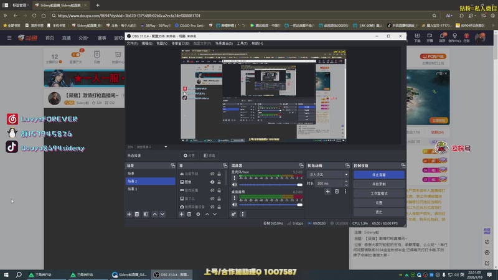
Task: Add a new scene with the plus icon
Action: 129,214
